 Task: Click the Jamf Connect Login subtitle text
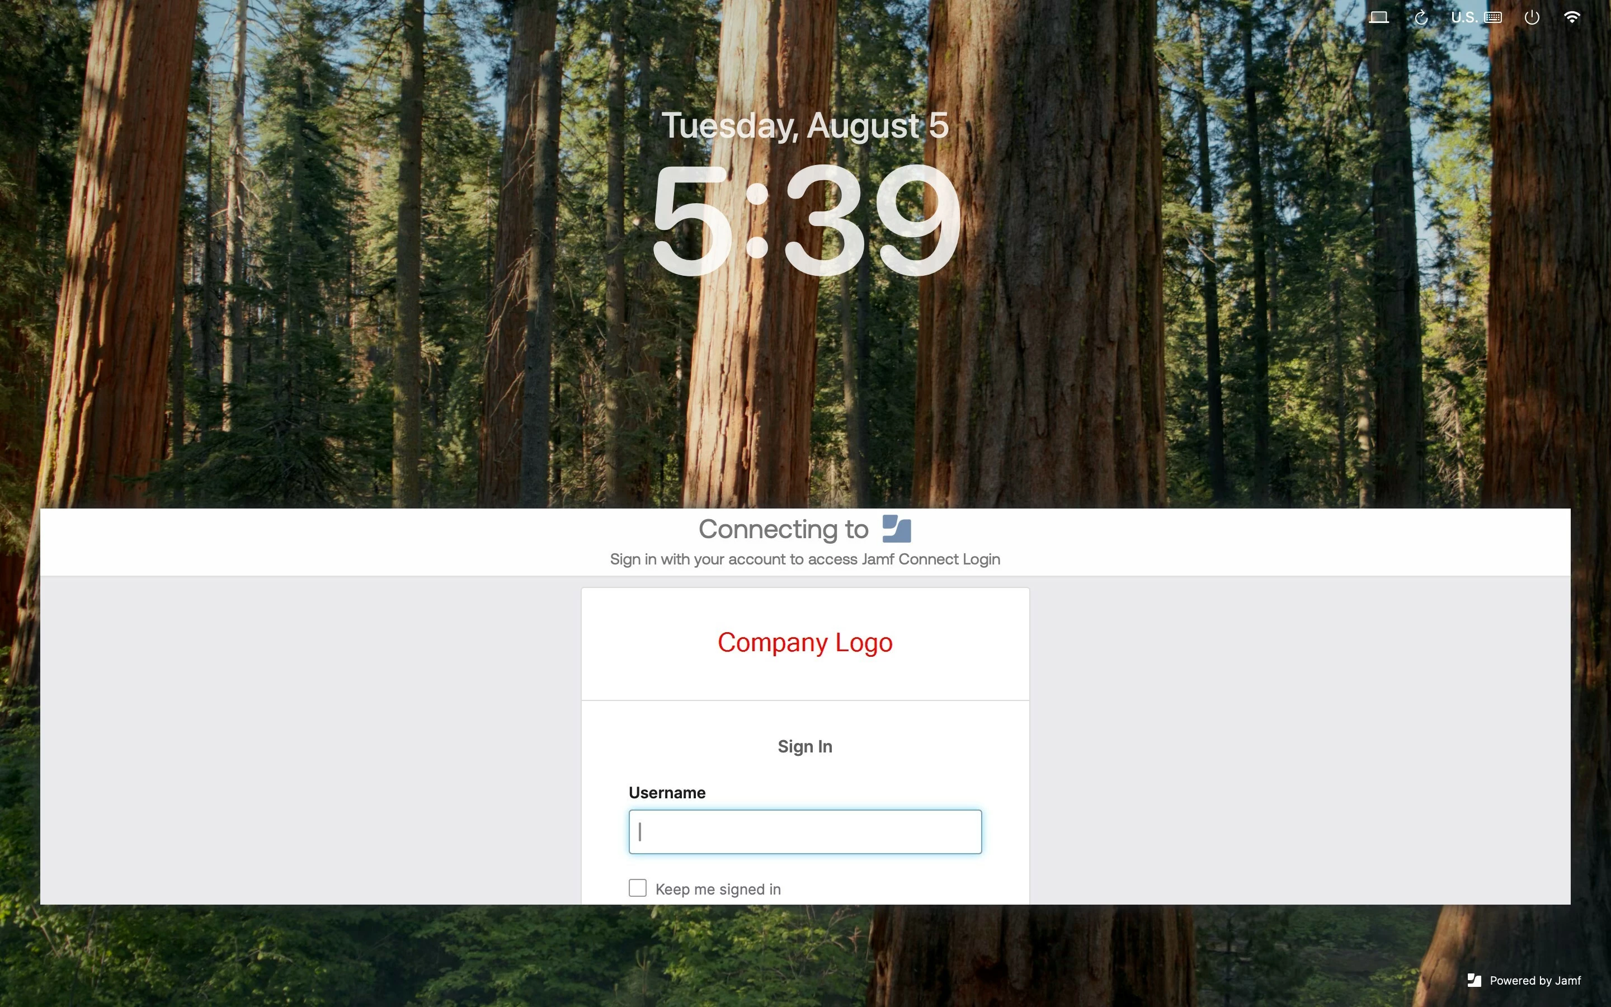tap(805, 559)
